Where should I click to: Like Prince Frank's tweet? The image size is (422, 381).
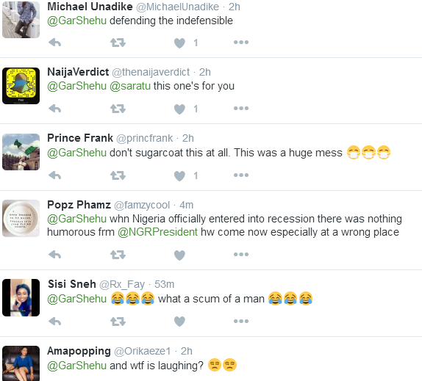[179, 175]
